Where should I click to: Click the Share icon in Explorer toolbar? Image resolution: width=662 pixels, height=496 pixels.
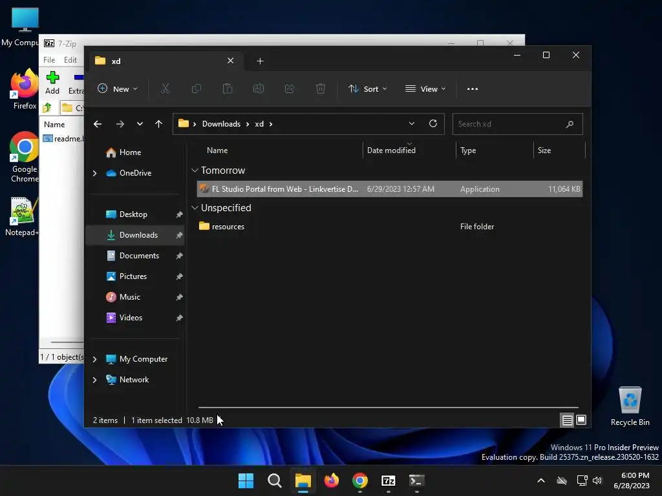click(x=290, y=88)
